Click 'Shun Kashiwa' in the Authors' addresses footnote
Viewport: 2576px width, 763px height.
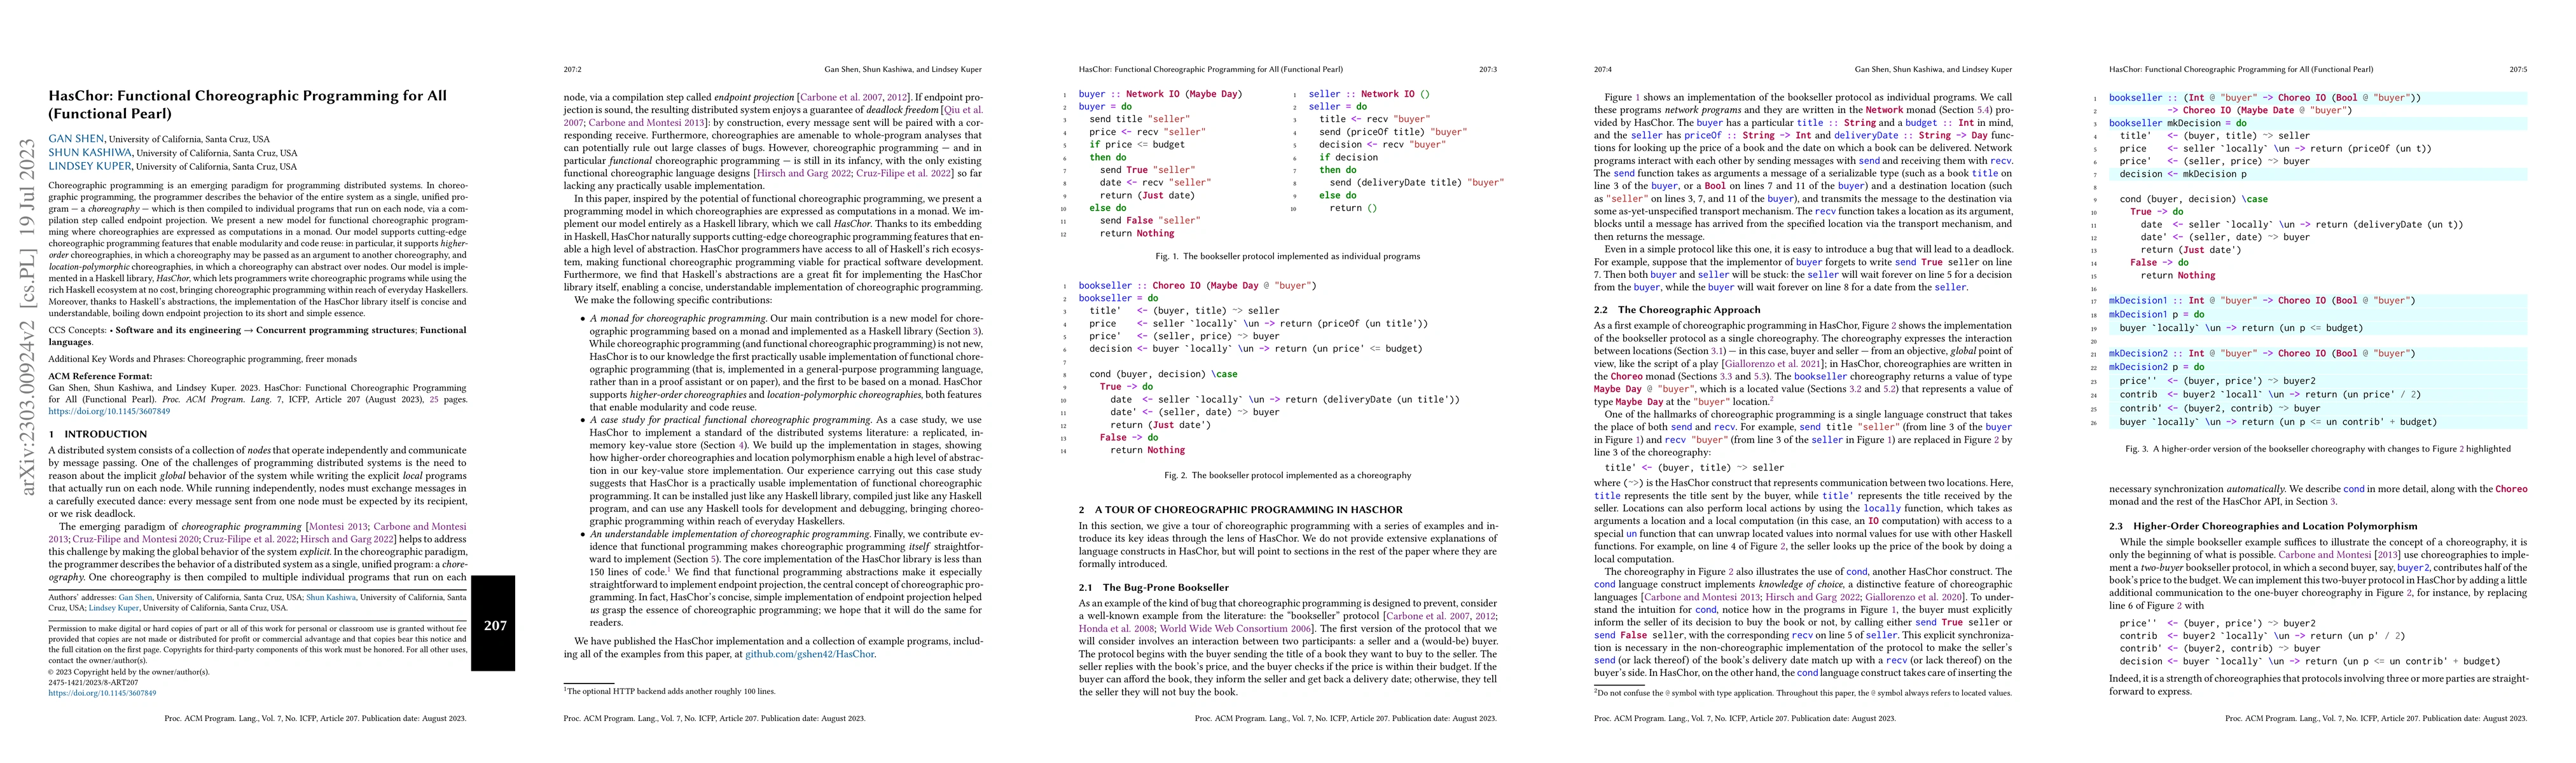(x=331, y=597)
